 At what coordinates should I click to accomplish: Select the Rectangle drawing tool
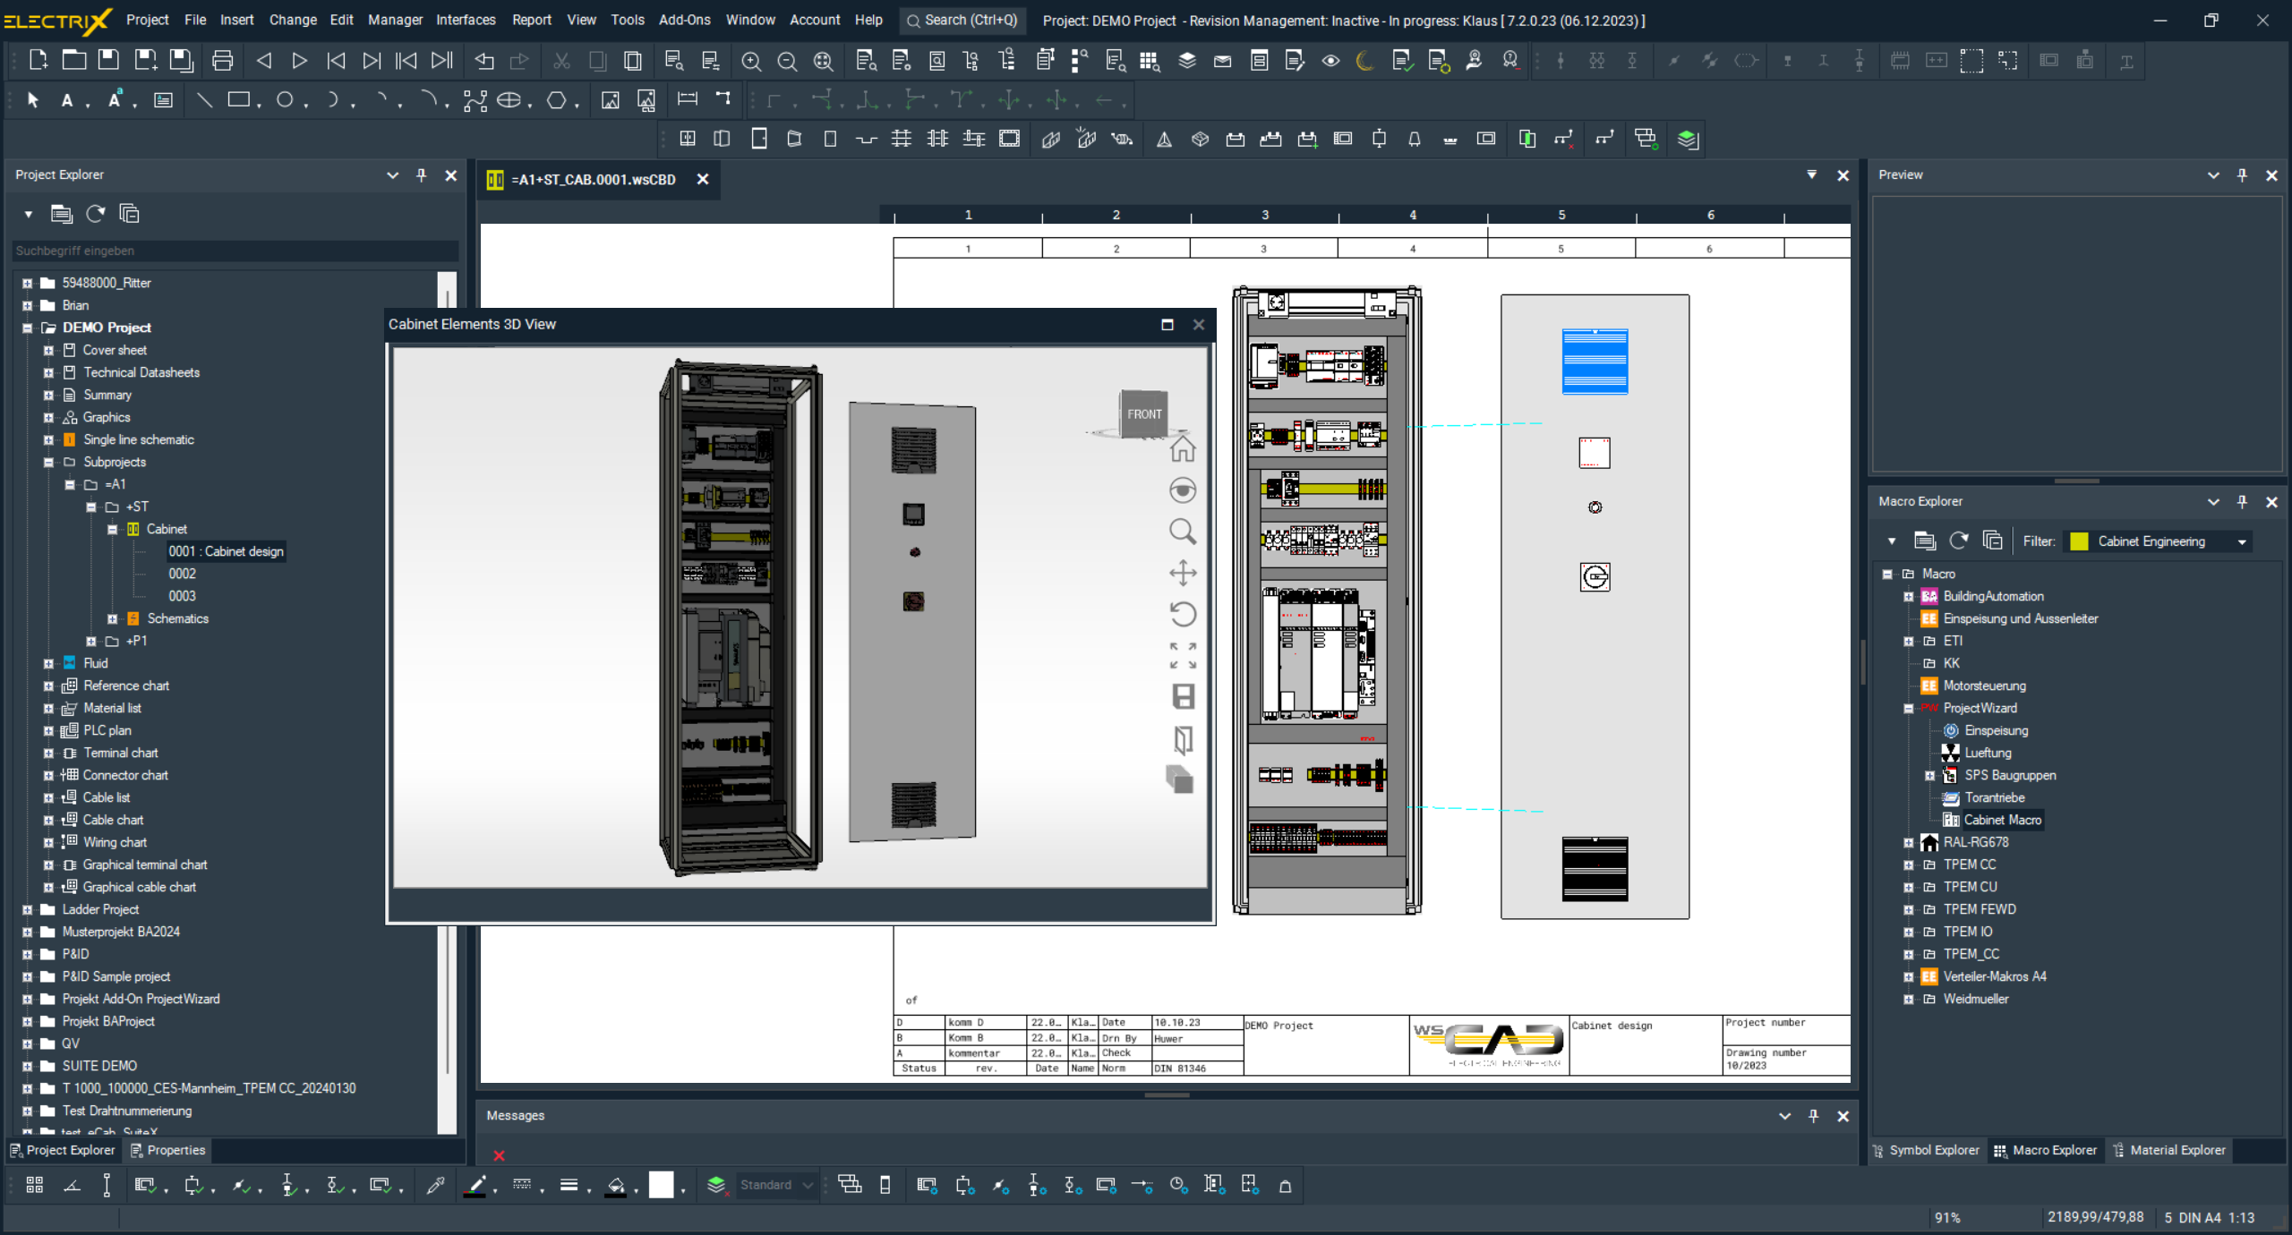tap(238, 100)
